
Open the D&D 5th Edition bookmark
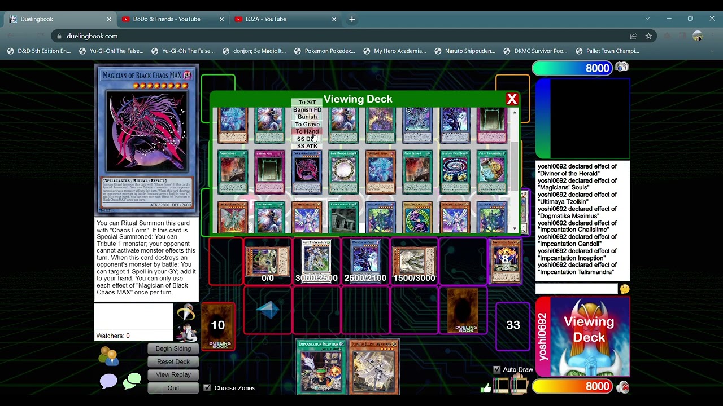tap(39, 51)
